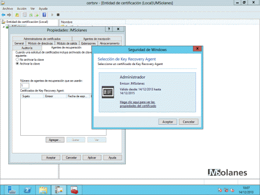The width and height of the screenshot is (260, 195).
Task: Click Cancelar in Seguridad de Windows dialog
Action: (189, 122)
